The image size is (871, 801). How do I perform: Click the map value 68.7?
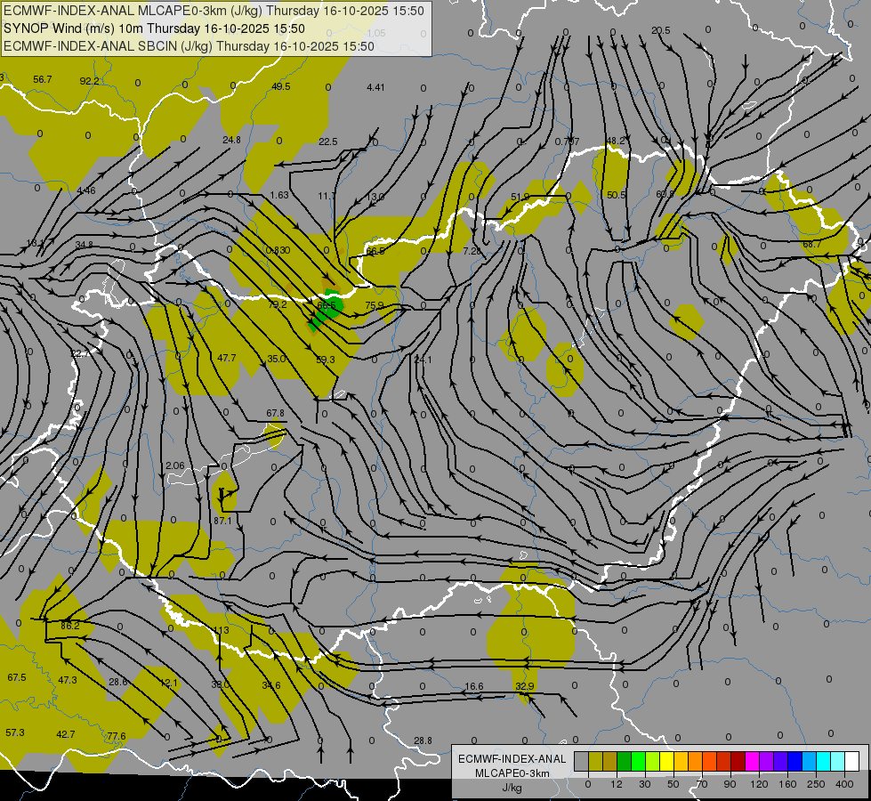click(811, 244)
